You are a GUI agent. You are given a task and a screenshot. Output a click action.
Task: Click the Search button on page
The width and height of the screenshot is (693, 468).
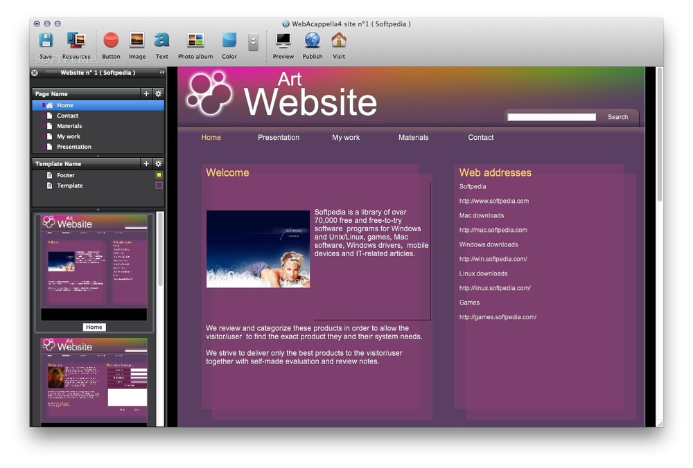(617, 117)
